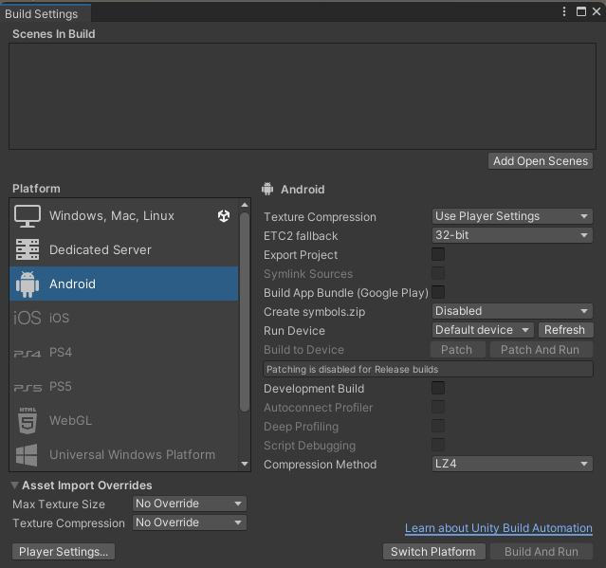Open the Compression Method LZ4 dropdown
This screenshot has height=568, width=606.
click(x=512, y=464)
